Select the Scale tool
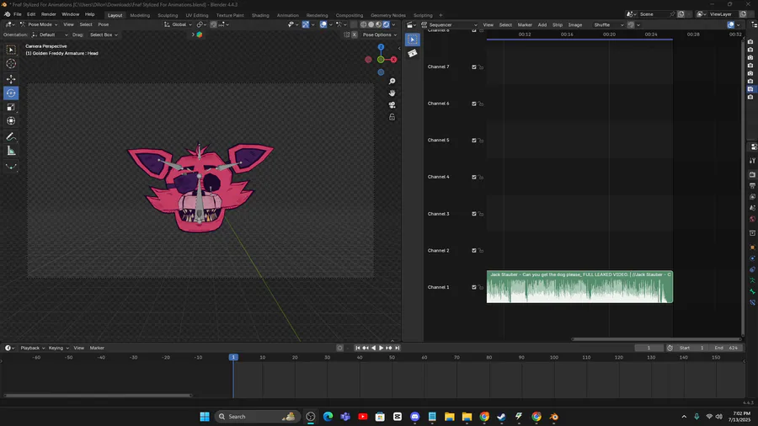 tap(11, 107)
